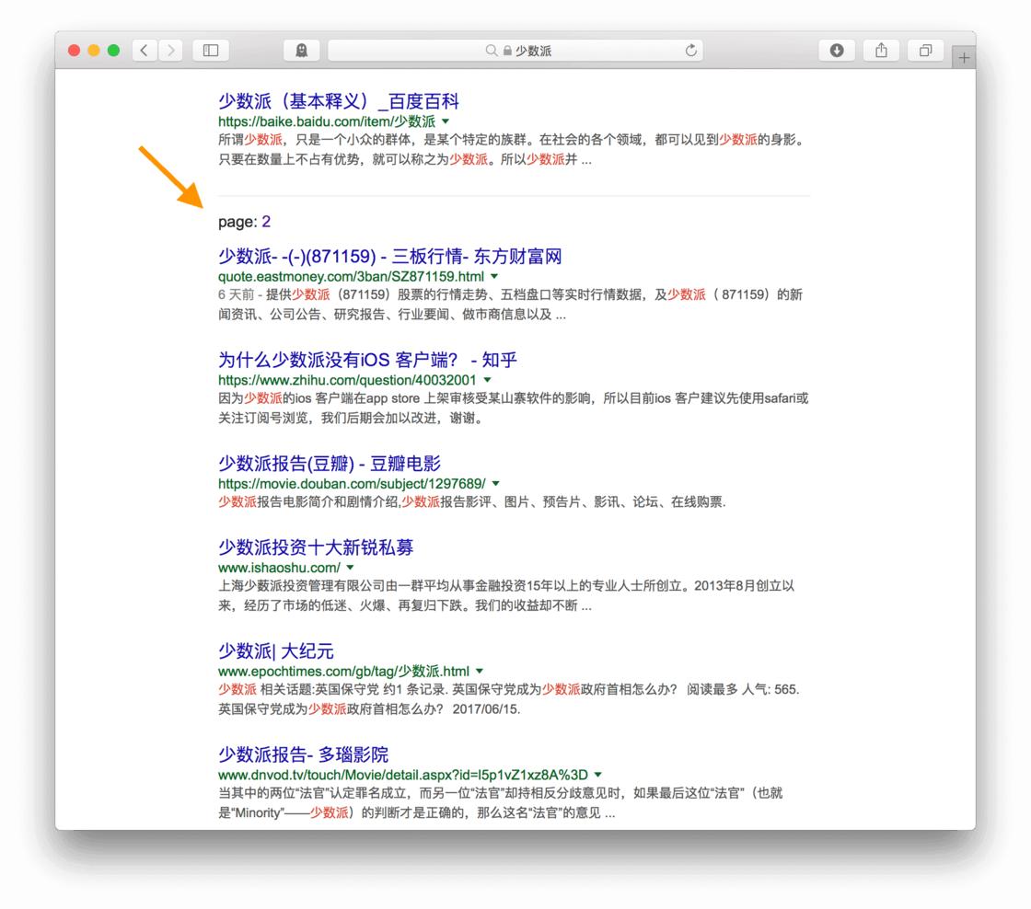Minimize the window with the yellow button
Viewport: 1031px width, 909px height.
[94, 51]
